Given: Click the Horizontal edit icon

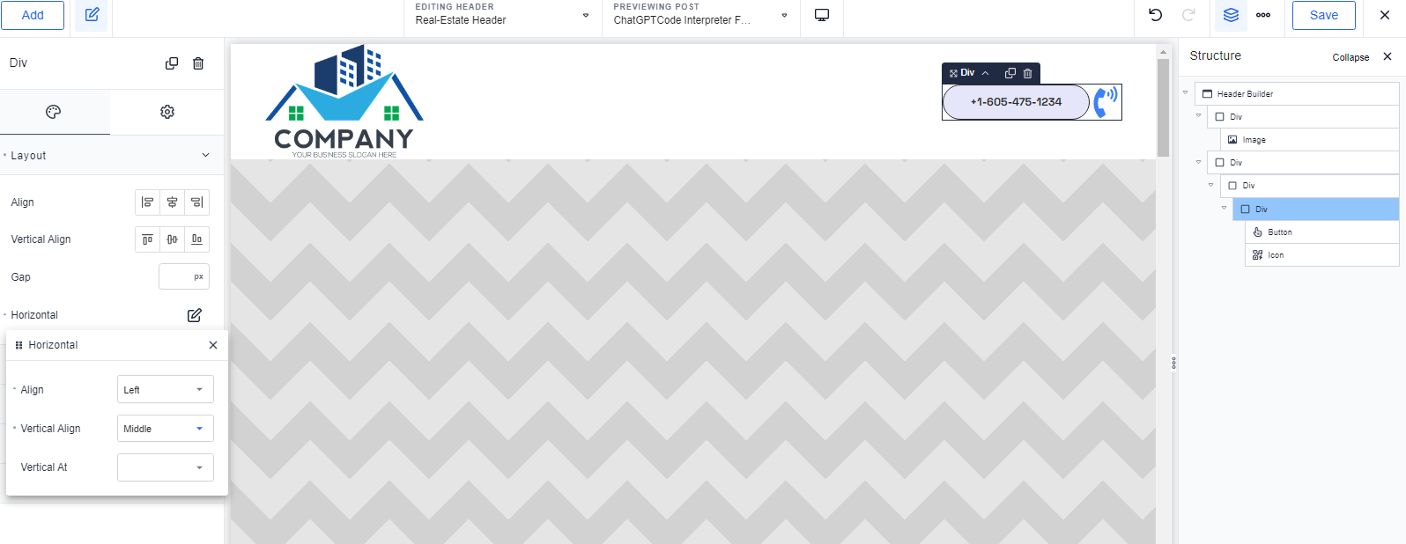Looking at the screenshot, I should (x=195, y=315).
